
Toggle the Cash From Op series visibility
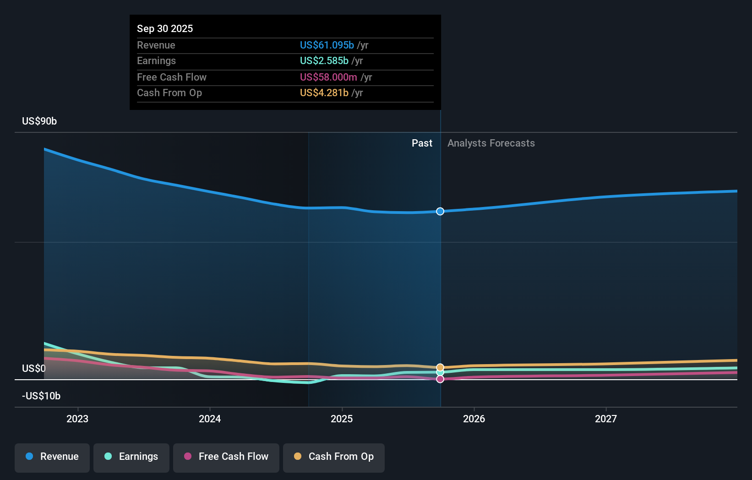point(334,457)
